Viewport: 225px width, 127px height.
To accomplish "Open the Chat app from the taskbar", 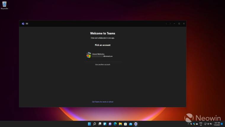I will tap(110, 124).
